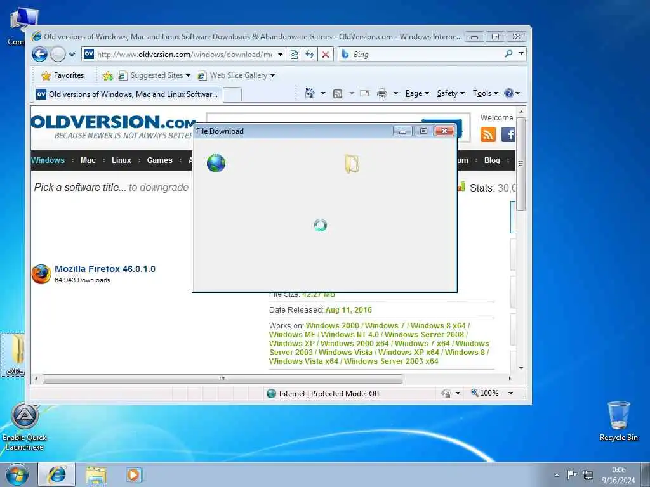Image resolution: width=650 pixels, height=487 pixels.
Task: Click the Print toolbar icon
Action: [381, 94]
